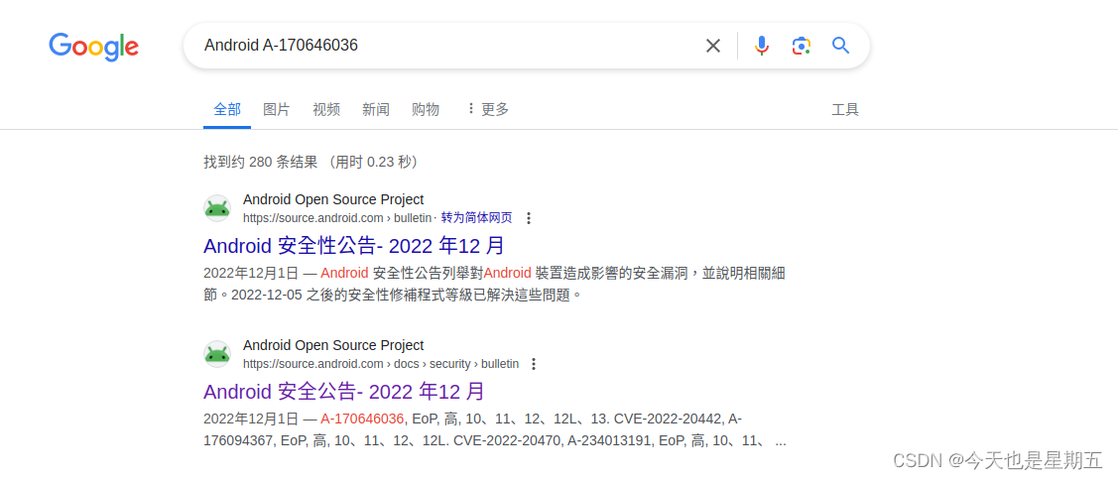Open Android 安全性公告- 2022 年12 月 result

point(354,246)
